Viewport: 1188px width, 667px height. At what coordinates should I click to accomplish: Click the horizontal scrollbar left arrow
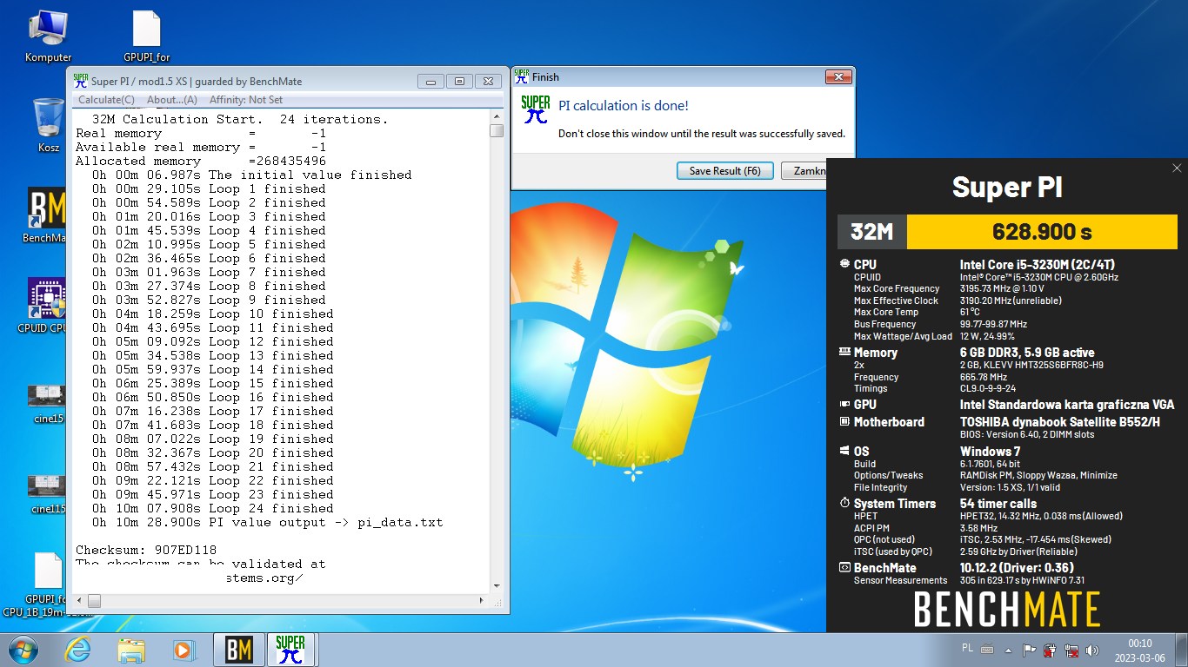[79, 600]
